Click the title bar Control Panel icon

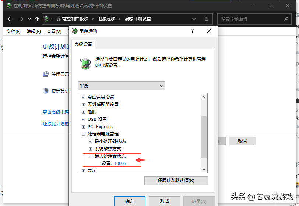click(8, 6)
